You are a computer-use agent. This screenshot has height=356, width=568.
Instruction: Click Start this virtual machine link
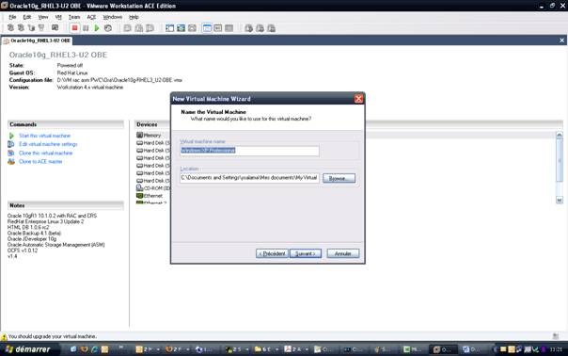[x=44, y=136]
